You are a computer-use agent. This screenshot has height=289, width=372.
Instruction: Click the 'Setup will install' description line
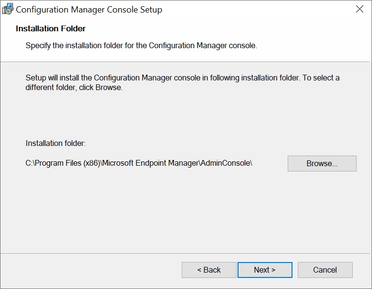click(182, 78)
